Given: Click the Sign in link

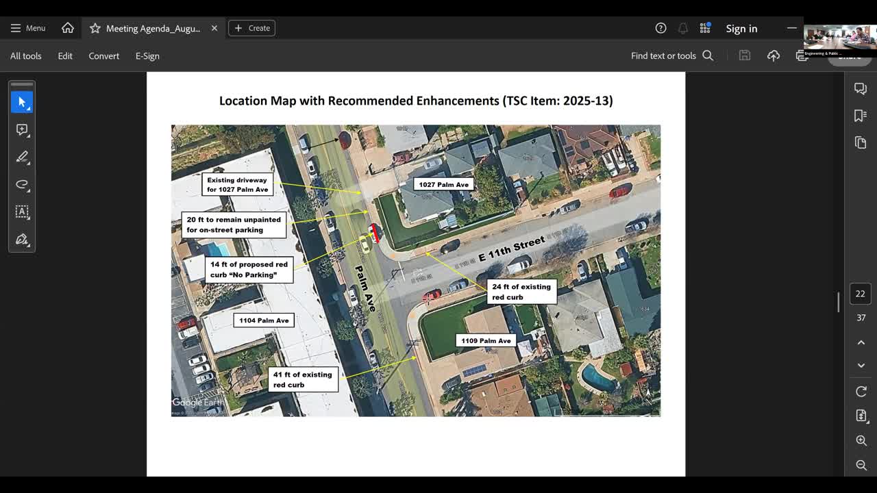Looking at the screenshot, I should (x=741, y=28).
